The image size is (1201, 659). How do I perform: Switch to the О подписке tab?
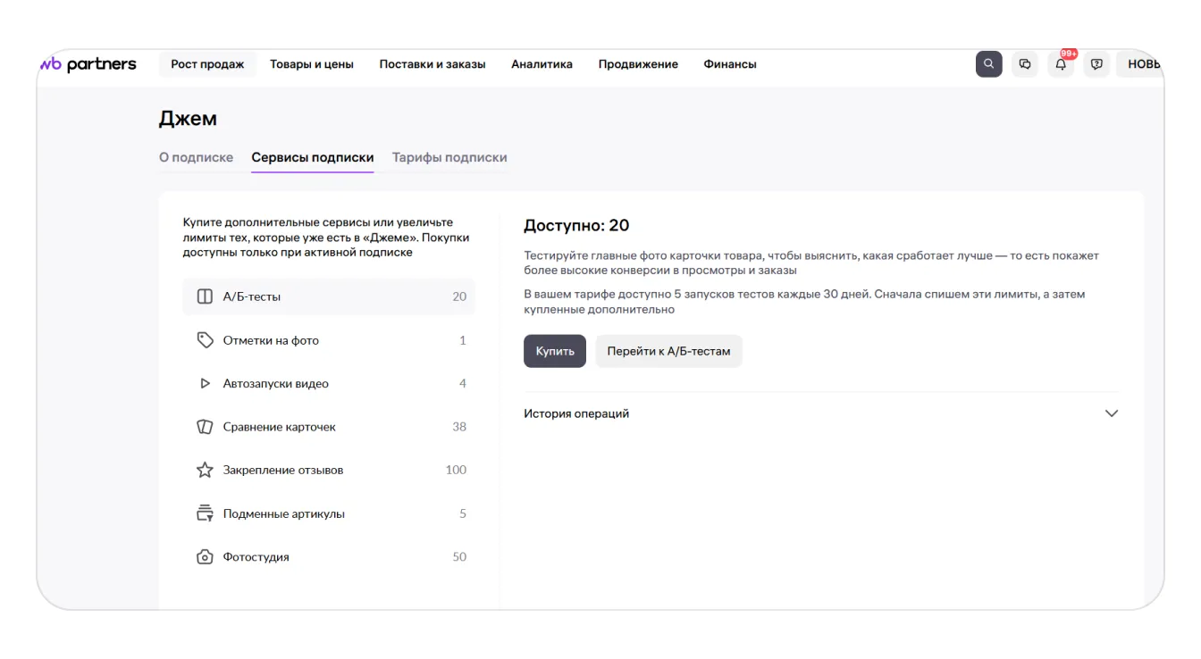click(196, 157)
